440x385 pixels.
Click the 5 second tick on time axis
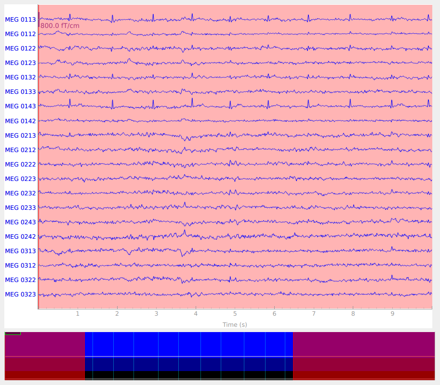235,314
